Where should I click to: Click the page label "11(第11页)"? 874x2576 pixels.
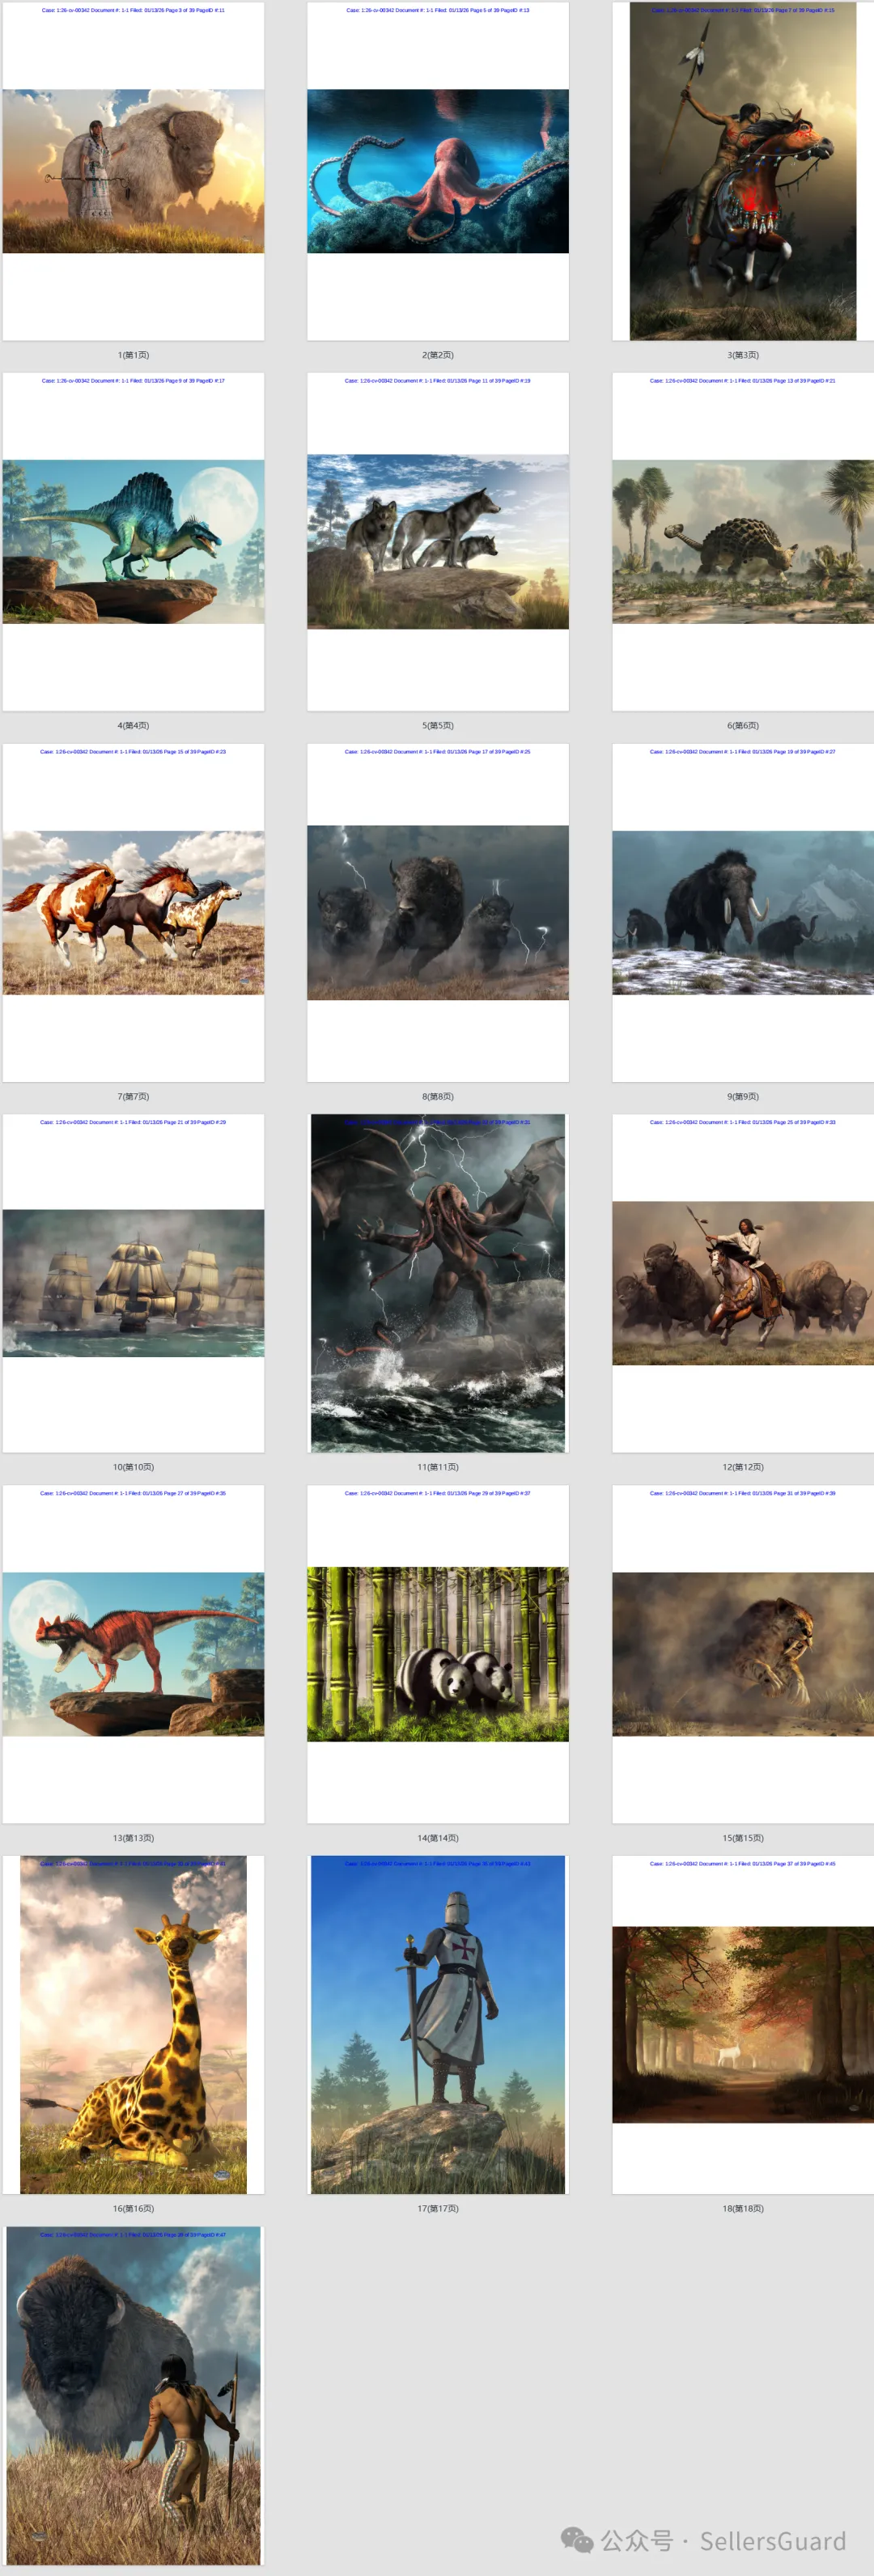[x=438, y=1467]
